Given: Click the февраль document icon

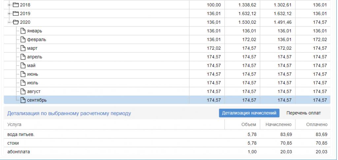Looking at the screenshot, I should 23,40.
